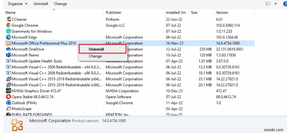Select the PhotoScape entry
This screenshot has height=133, width=287.
point(22,109)
